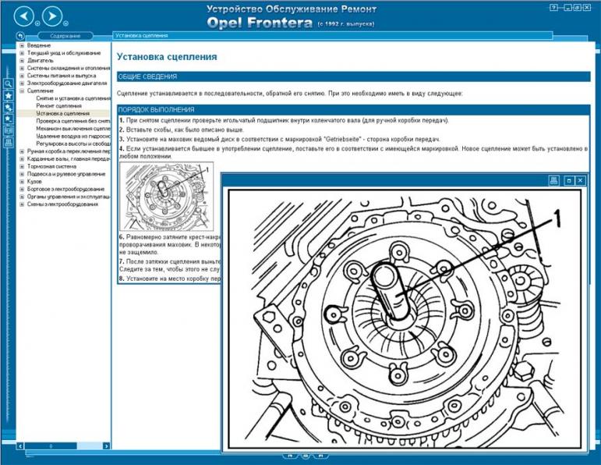Click the ПОРЯДОК ВЫПОЛНЕНИЯ section header
Screen dimensions: 601x465
[x=353, y=109]
